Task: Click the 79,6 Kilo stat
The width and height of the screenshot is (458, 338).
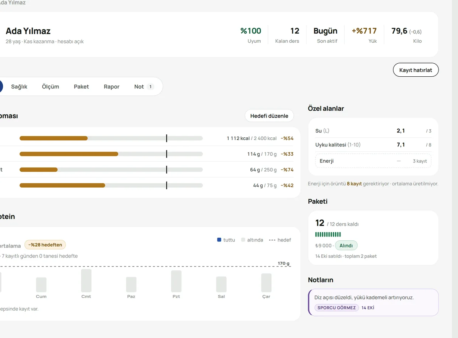Action: click(x=406, y=35)
